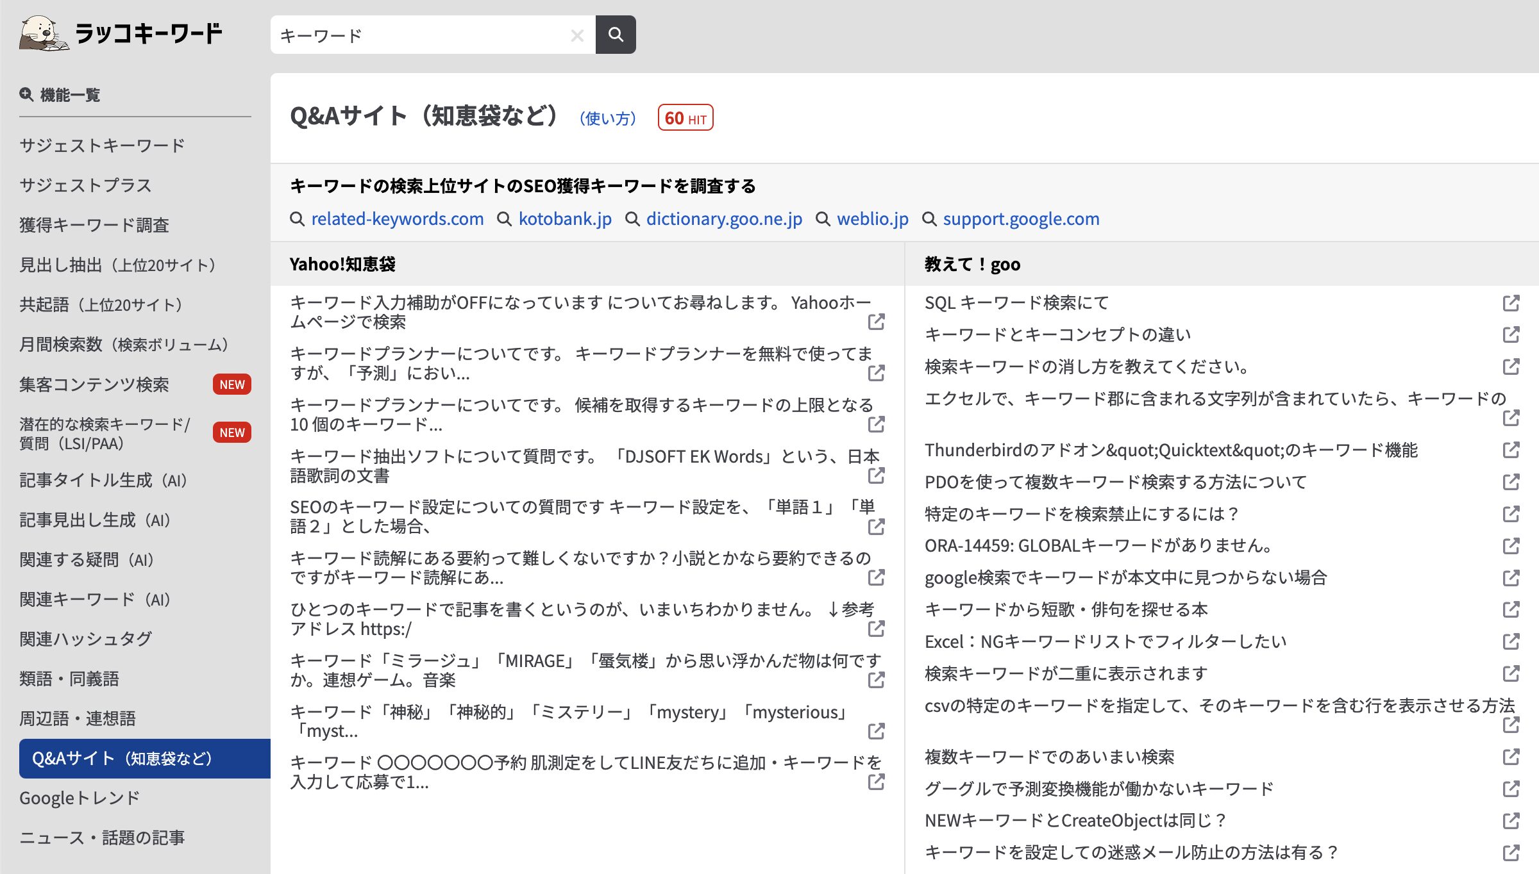Investigate weblio.jp SEO keywords

tap(873, 219)
